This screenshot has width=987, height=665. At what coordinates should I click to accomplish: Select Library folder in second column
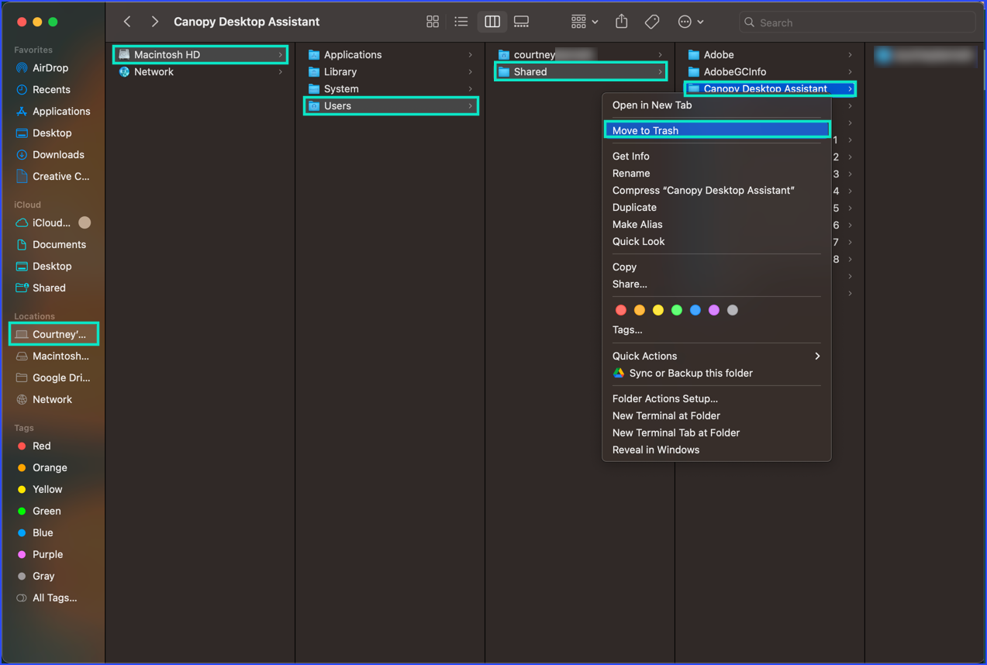391,72
